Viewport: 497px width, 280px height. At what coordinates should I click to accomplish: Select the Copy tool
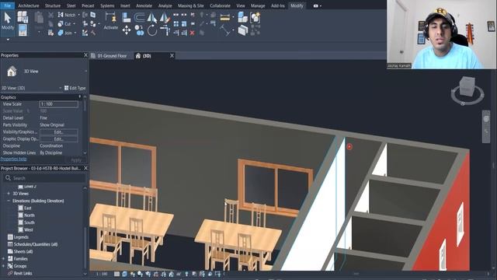(x=139, y=30)
